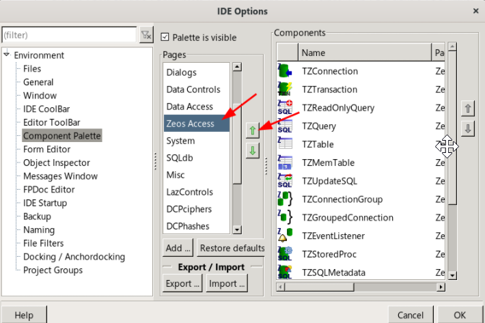Open Form Editor options page

46,150
